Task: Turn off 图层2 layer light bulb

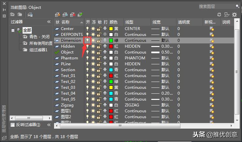Action: coord(87,117)
